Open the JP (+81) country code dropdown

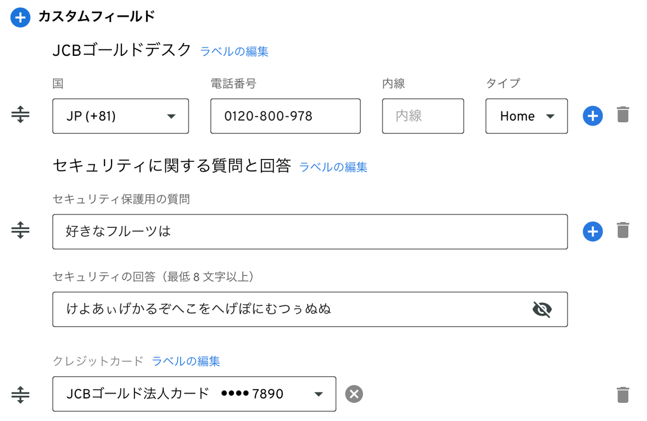(x=120, y=116)
